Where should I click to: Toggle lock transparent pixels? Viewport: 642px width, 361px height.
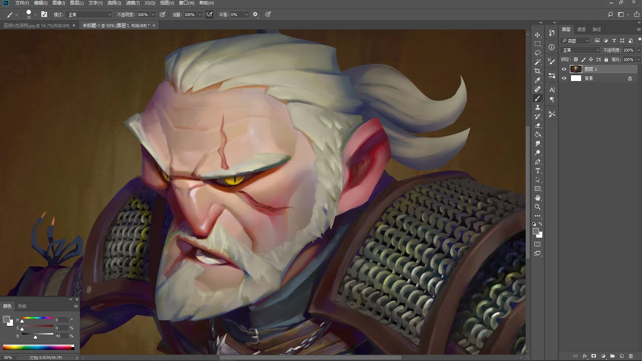pos(576,60)
